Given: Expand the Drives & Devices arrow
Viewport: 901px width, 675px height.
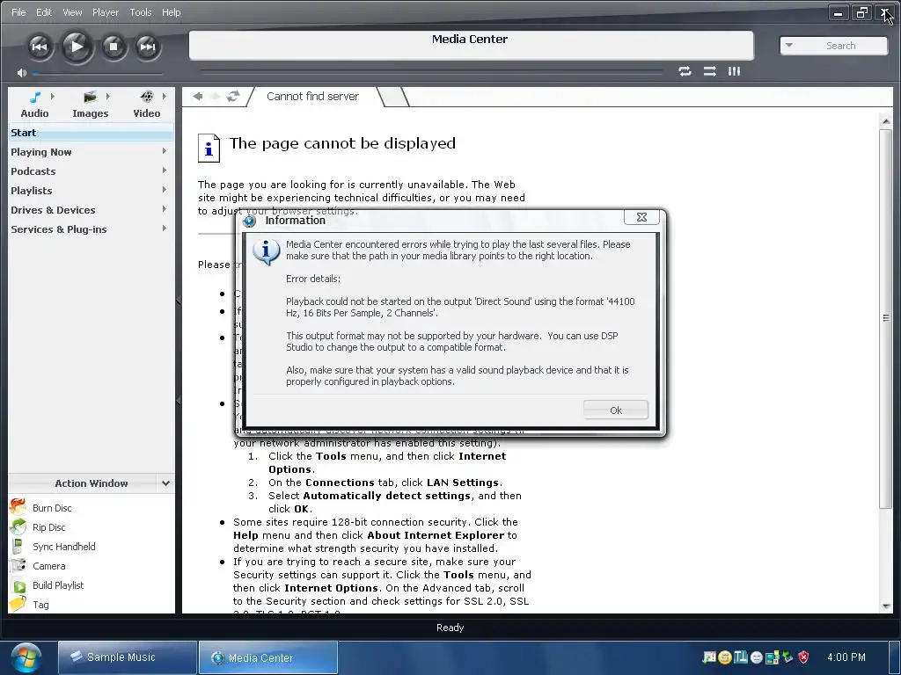Looking at the screenshot, I should click(x=165, y=209).
